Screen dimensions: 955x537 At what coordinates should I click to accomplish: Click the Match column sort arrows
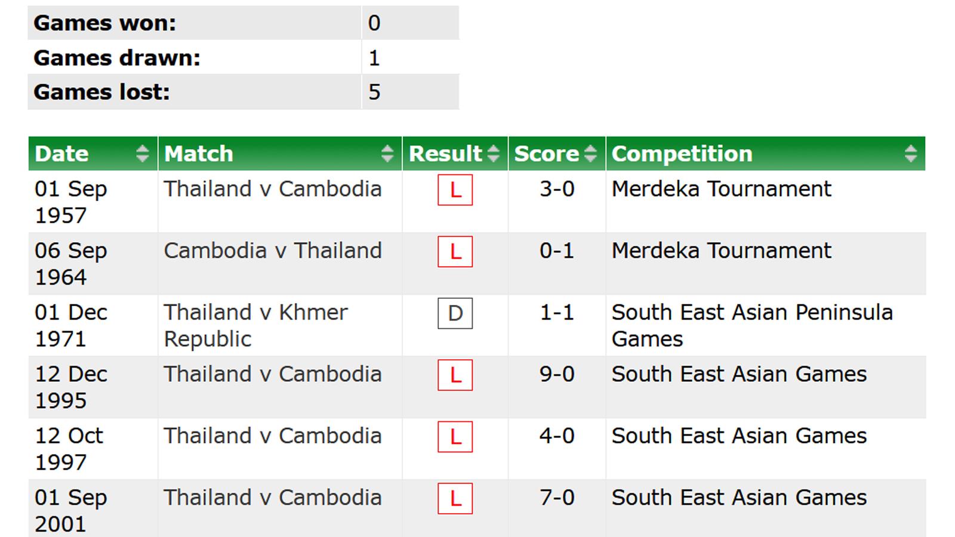coord(387,153)
